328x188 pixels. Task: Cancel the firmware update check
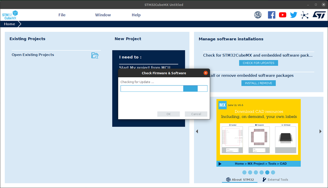(x=196, y=114)
